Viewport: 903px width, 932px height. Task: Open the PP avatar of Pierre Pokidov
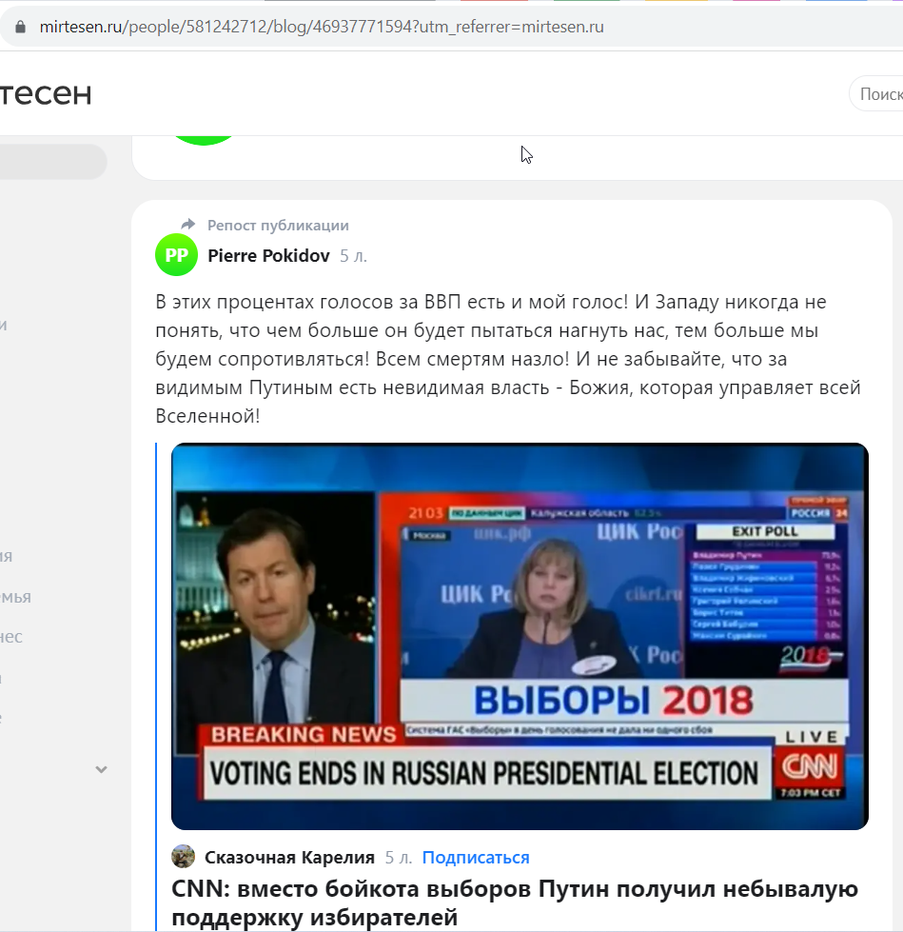[x=176, y=255]
